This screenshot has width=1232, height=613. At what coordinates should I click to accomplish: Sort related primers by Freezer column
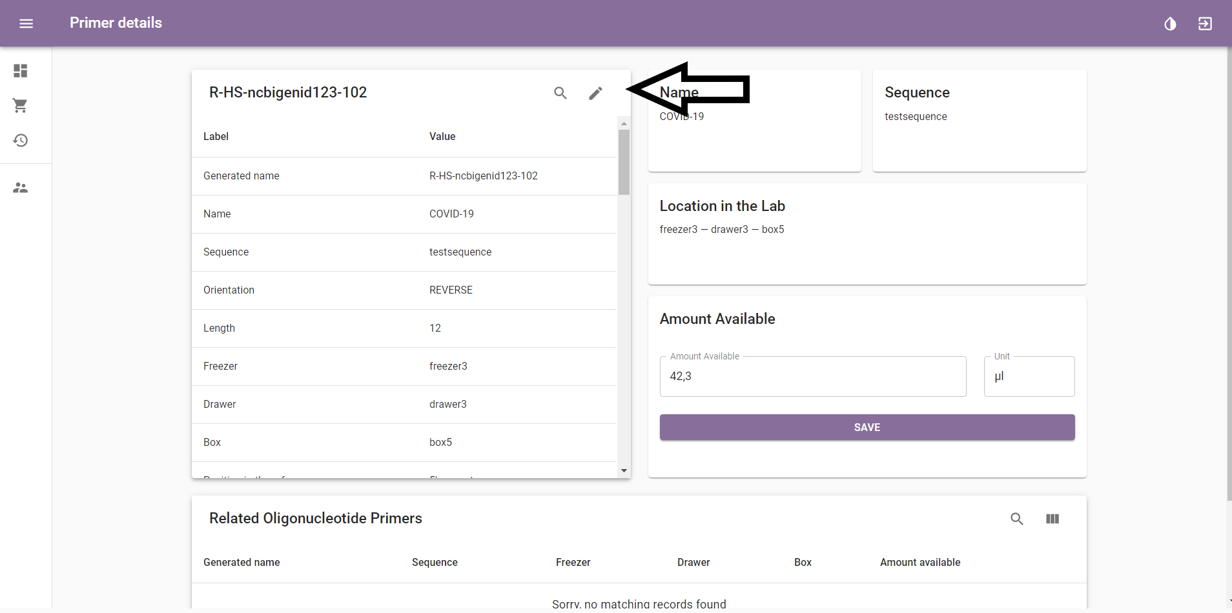click(573, 563)
